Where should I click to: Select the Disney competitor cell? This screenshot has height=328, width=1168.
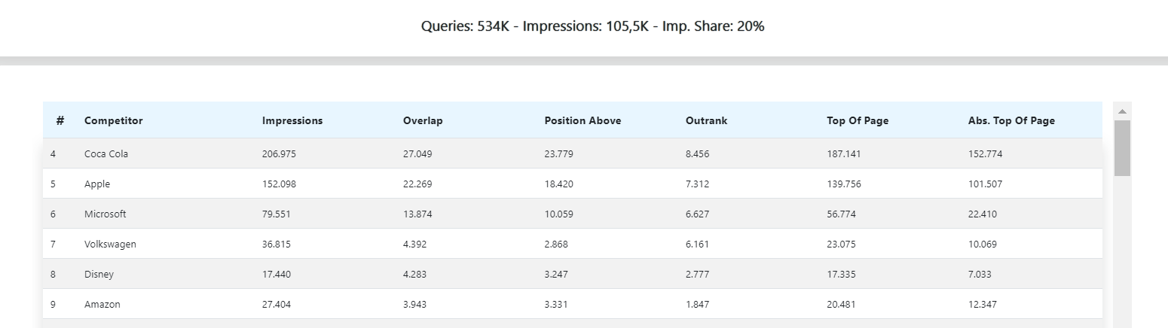click(x=99, y=274)
